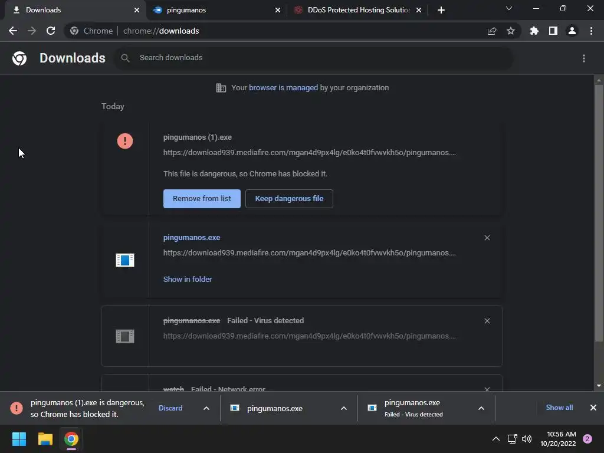Close the Downloads tab
Image resolution: width=604 pixels, height=453 pixels.
point(137,10)
